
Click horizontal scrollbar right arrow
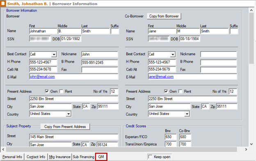click(246, 149)
